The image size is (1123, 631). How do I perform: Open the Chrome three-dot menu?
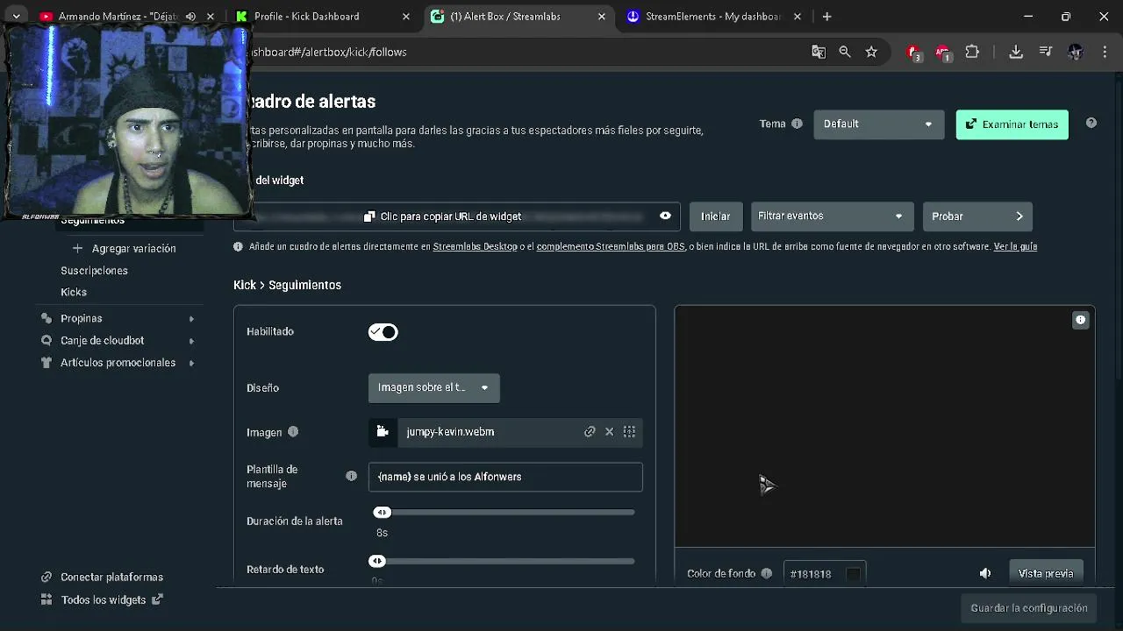point(1105,52)
